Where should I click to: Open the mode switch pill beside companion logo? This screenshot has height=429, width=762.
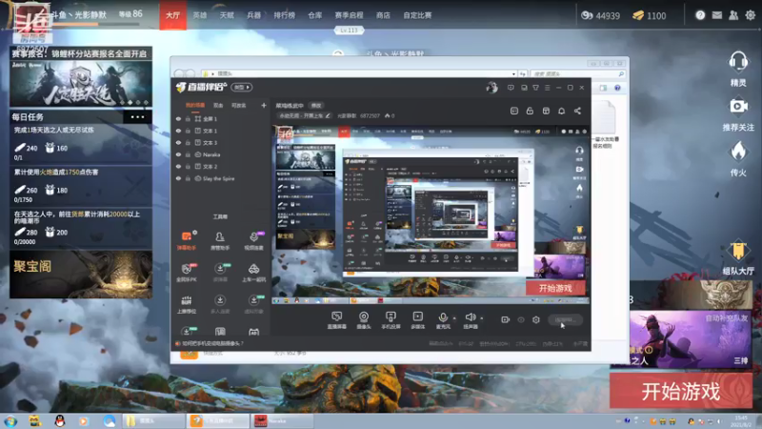click(x=242, y=87)
